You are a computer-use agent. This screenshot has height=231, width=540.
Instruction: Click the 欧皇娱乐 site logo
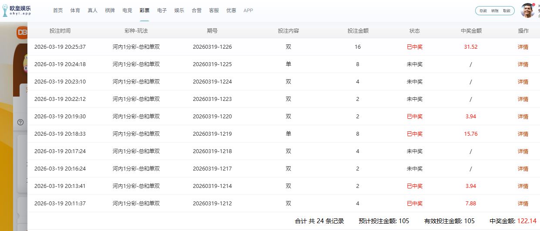click(x=17, y=10)
